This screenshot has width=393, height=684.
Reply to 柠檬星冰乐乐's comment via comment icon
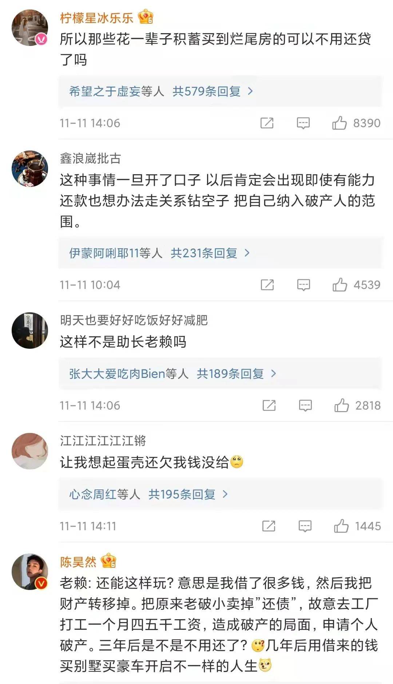(303, 123)
